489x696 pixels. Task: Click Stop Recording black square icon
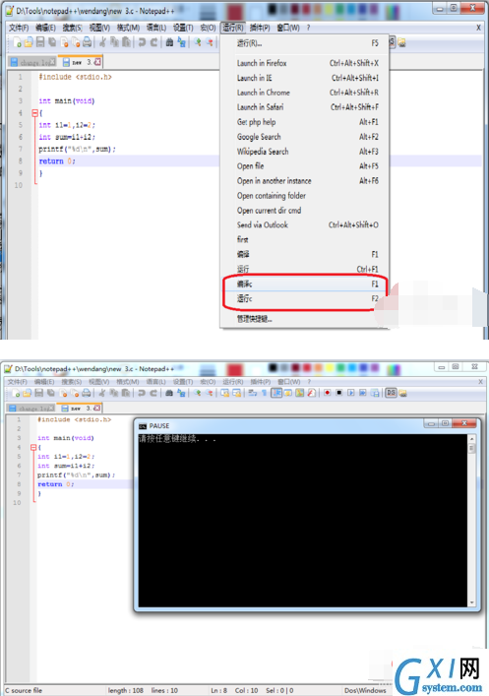[x=339, y=393]
